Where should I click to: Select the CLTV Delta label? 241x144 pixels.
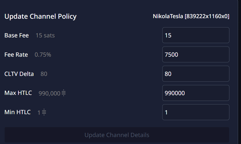click(x=19, y=74)
